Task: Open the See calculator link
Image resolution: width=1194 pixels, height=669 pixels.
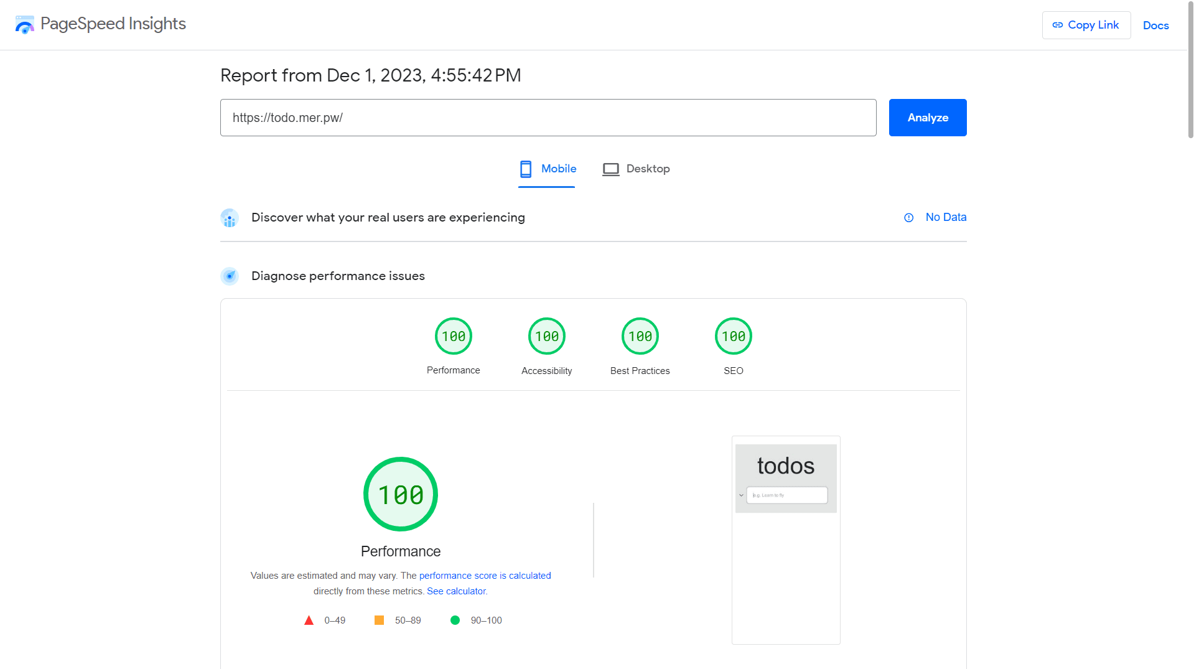Action: pyautogui.click(x=456, y=591)
